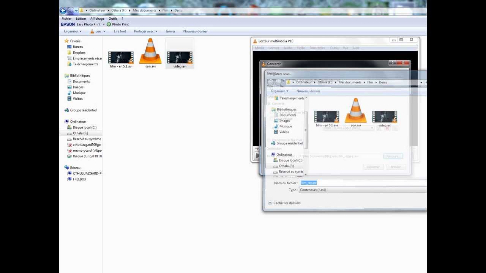486x273 pixels.
Task: Open CTHULUAZGARD-PC under Réseau
Action: tap(84, 173)
